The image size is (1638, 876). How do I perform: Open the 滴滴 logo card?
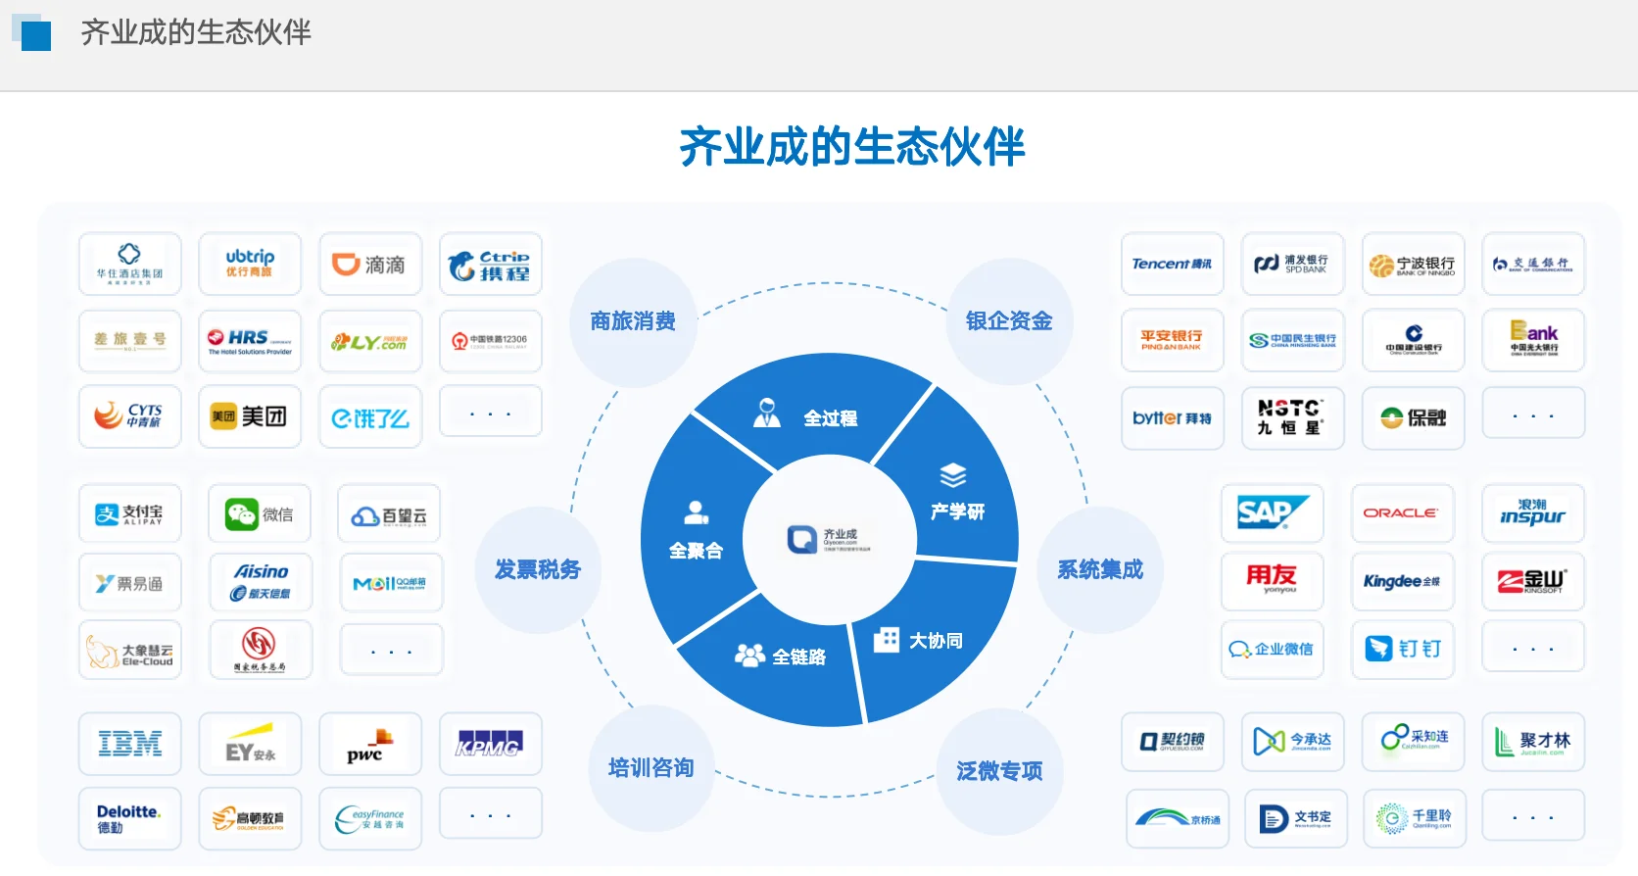click(370, 264)
